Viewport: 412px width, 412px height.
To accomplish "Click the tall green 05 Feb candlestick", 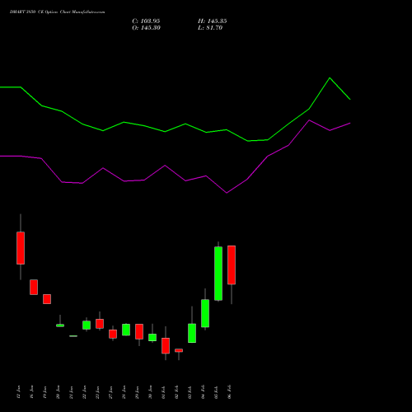I will pyautogui.click(x=218, y=274).
